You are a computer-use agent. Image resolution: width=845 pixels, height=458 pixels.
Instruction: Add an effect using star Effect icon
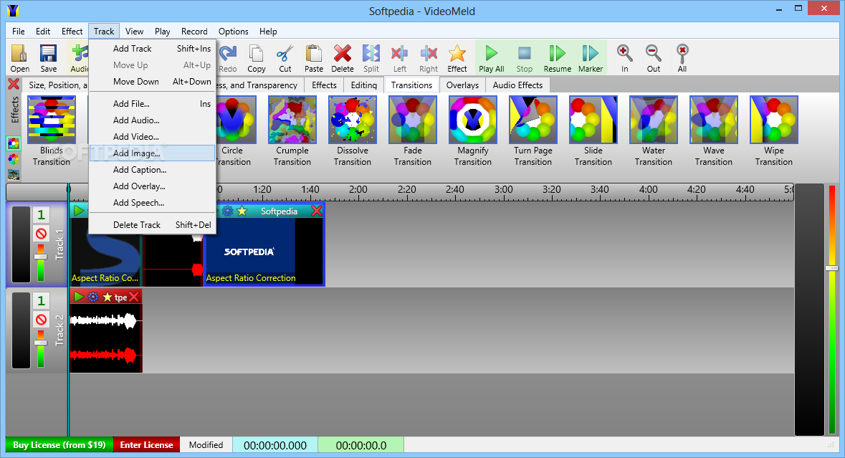click(x=457, y=58)
